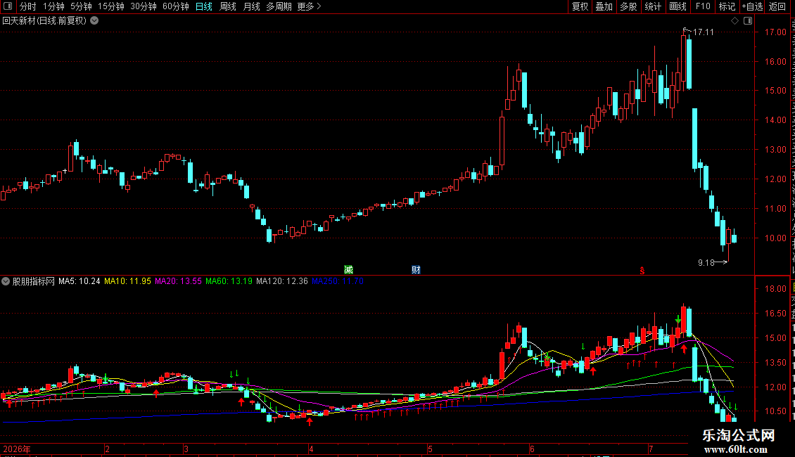Activate the 画线 drawing tools
The image size is (795, 457).
(x=678, y=6)
